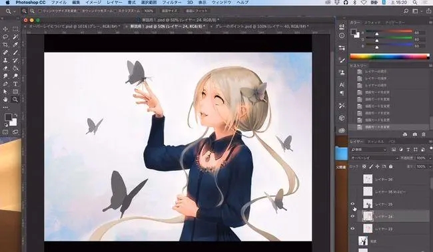This screenshot has width=433, height=252.
Task: Click the 100% zoom button in options bar
Action: tap(149, 11)
